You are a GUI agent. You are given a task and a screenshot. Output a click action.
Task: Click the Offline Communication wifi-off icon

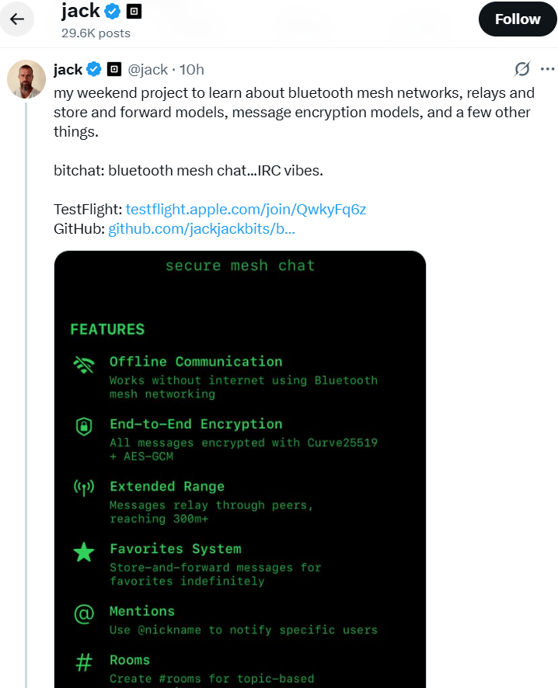coord(83,364)
